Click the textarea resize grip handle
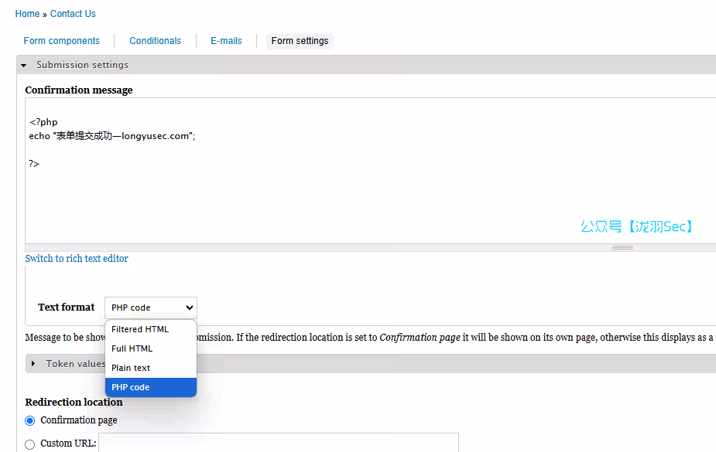This screenshot has width=716, height=452. [622, 248]
